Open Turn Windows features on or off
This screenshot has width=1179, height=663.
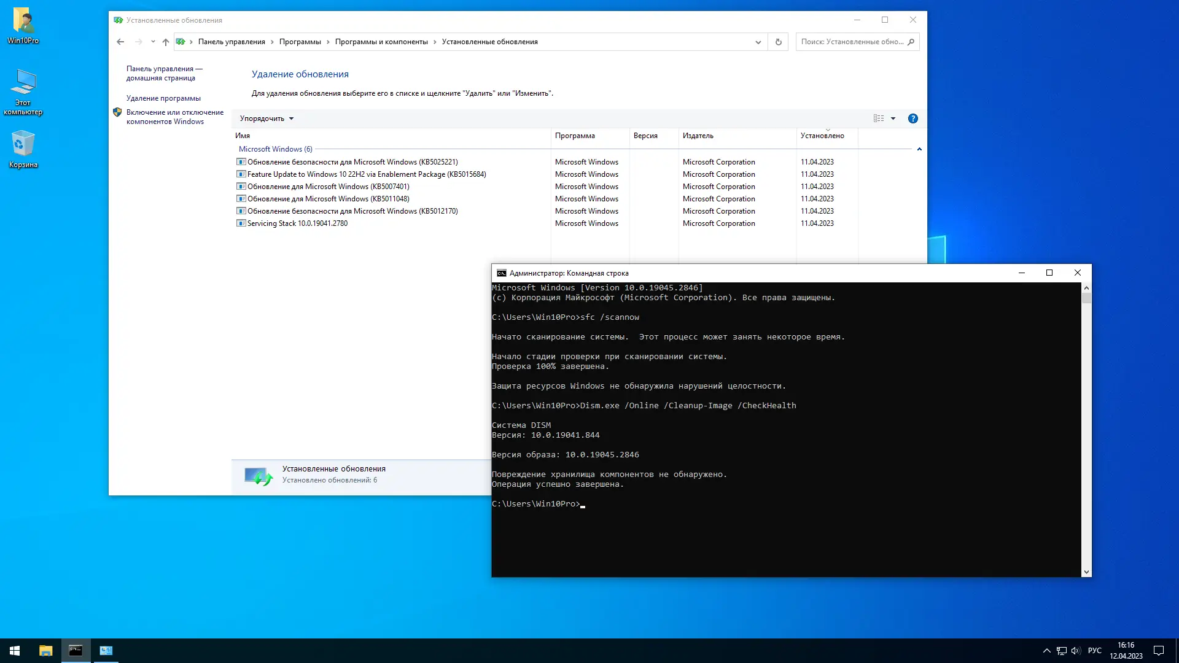point(174,117)
